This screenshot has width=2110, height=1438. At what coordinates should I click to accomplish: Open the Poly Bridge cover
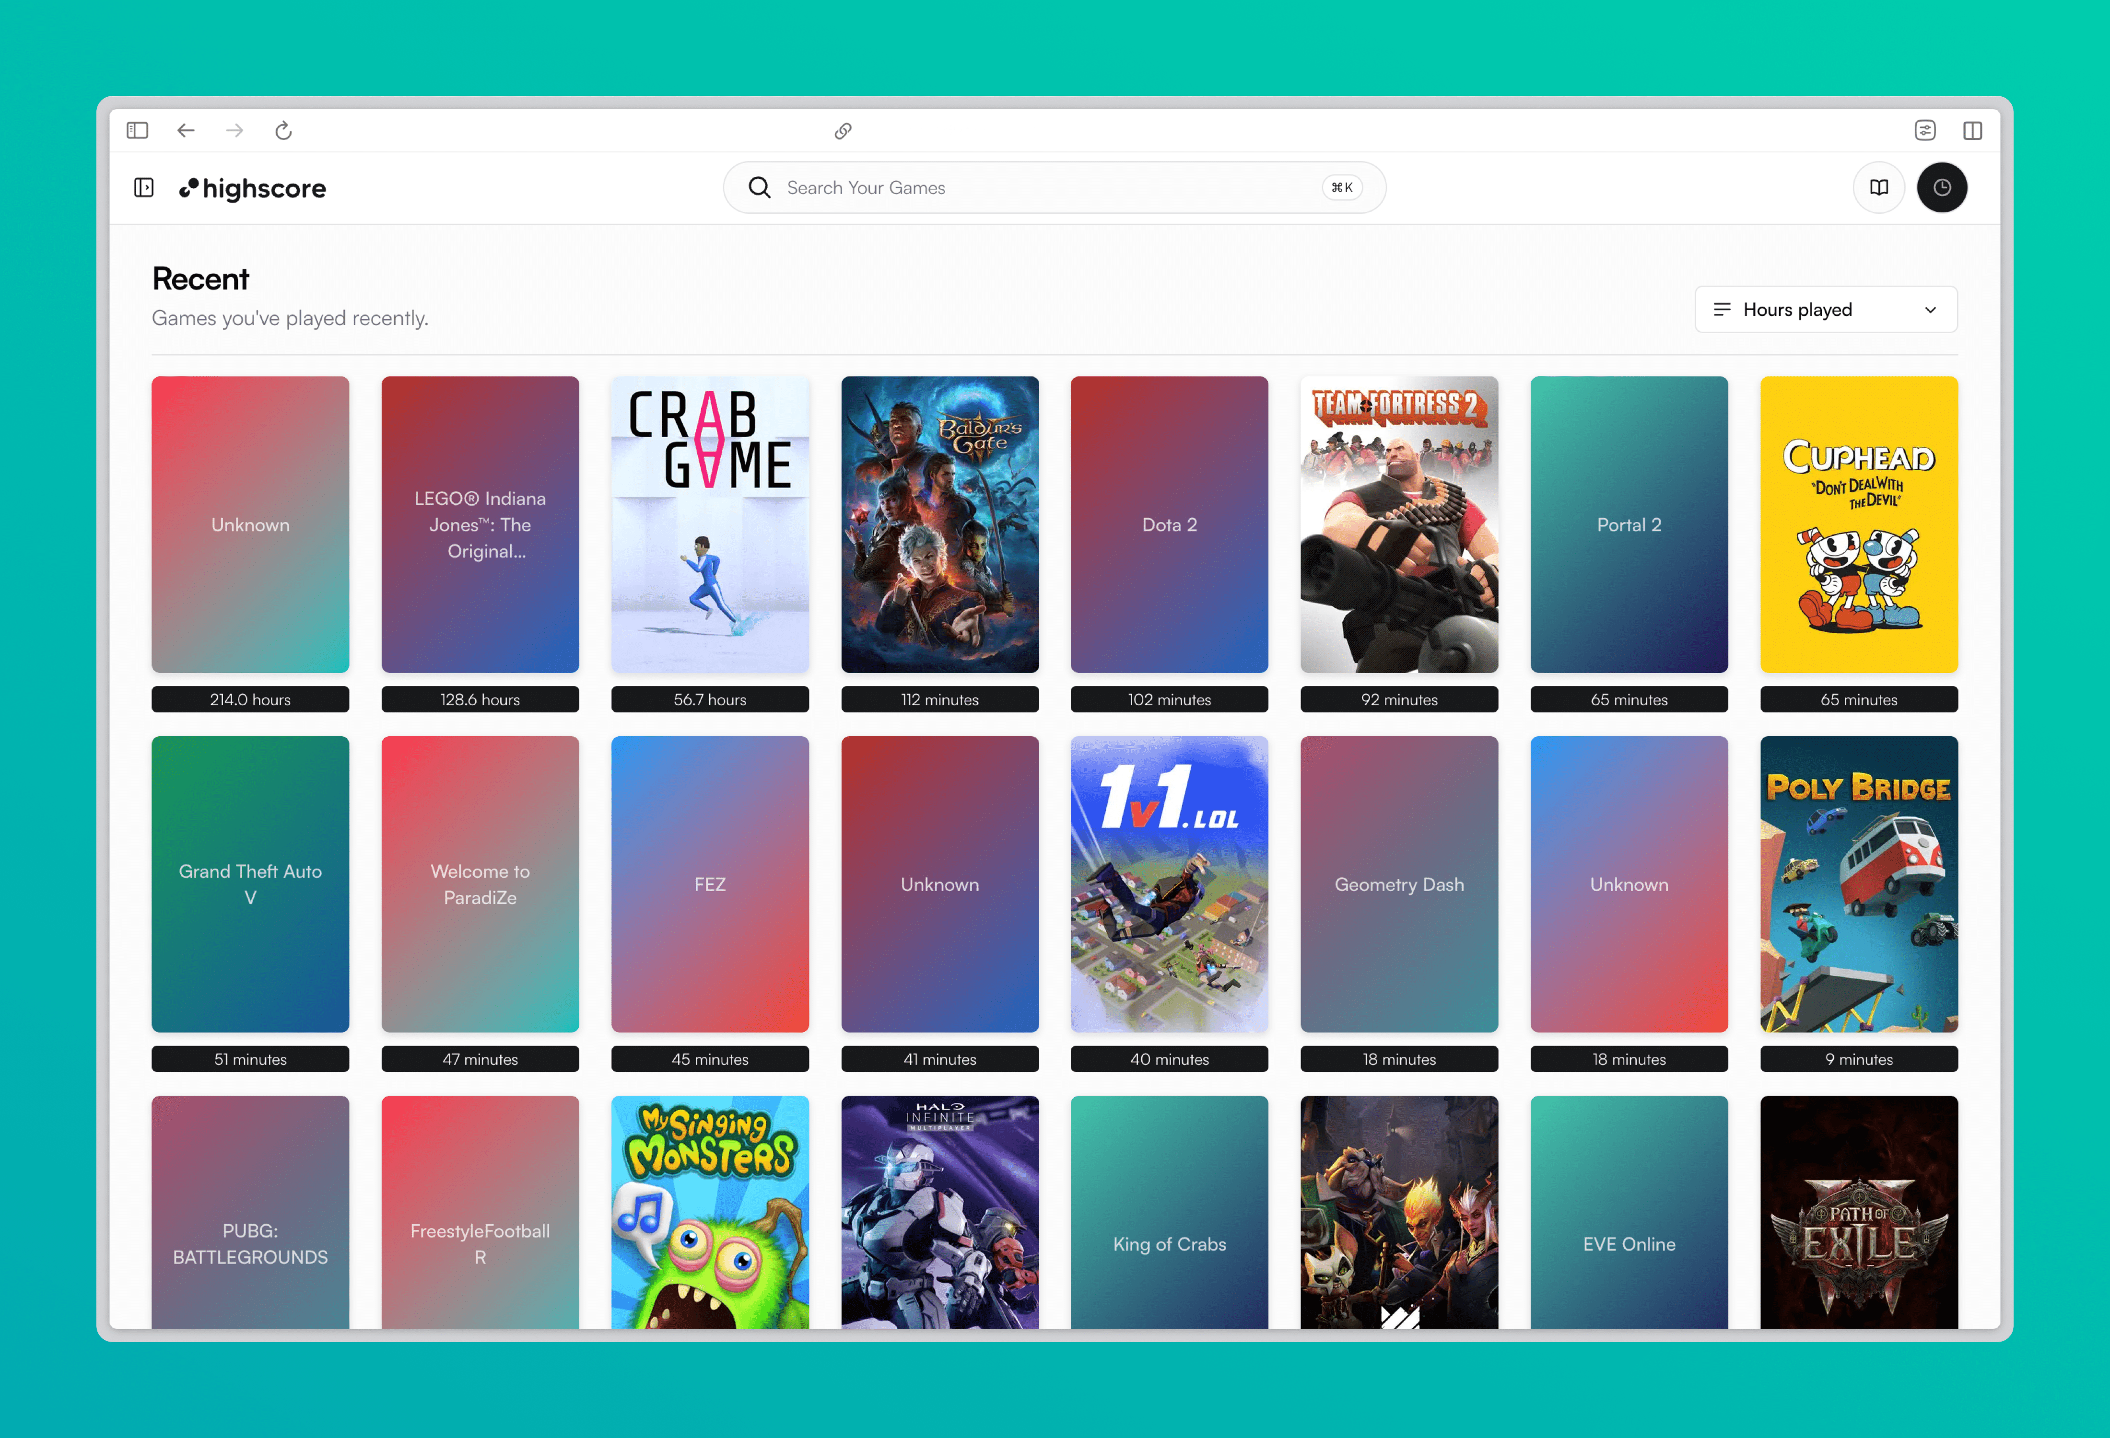pyautogui.click(x=1859, y=884)
